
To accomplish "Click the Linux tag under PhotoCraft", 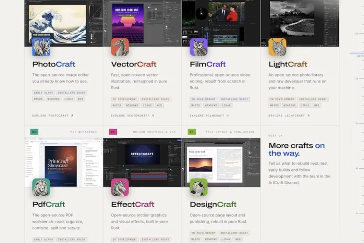I will [x=69, y=99].
